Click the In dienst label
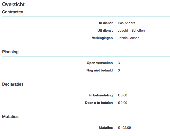Image resolution: width=170 pixels, height=136 pixels. pyautogui.click(x=106, y=23)
